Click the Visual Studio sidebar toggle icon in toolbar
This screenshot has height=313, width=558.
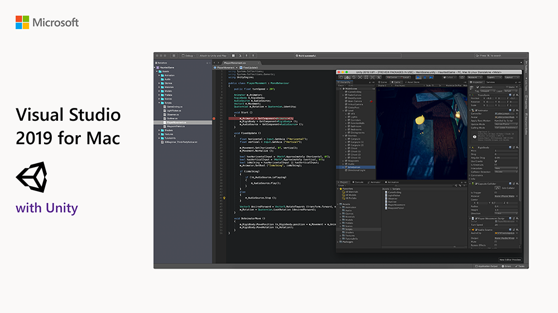[x=174, y=55]
